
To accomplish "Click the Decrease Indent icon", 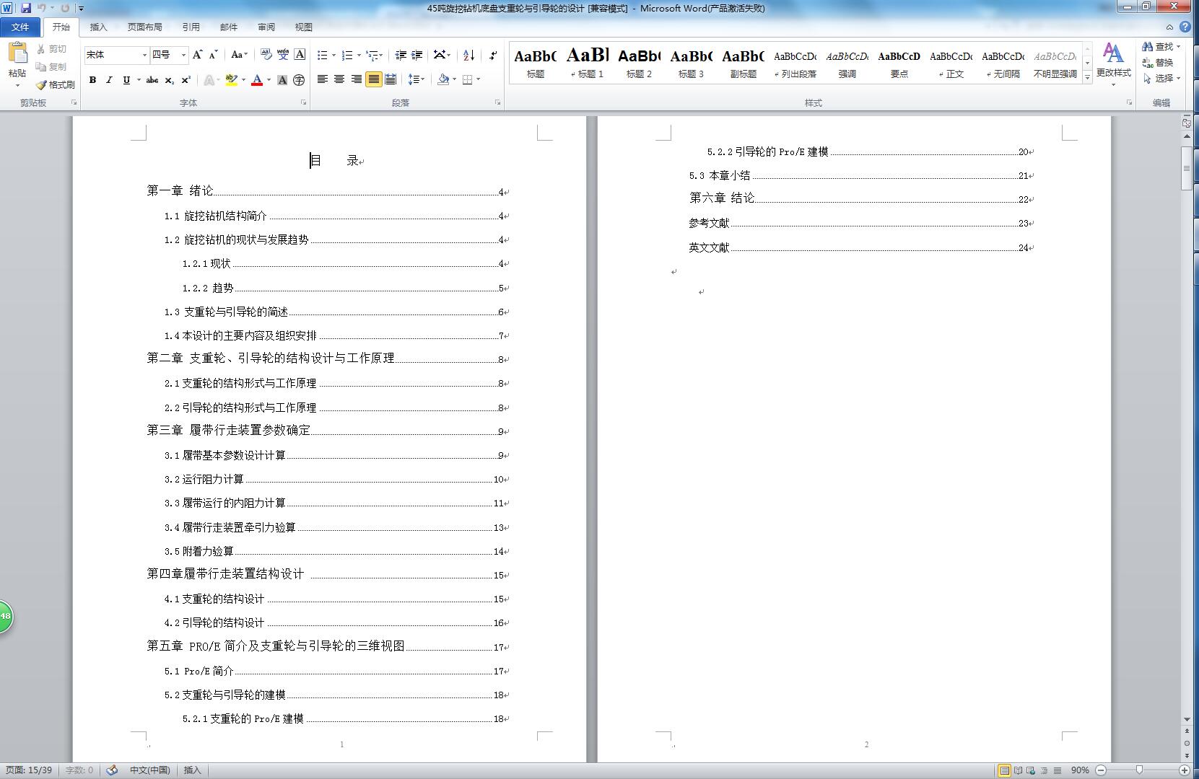I will 401,55.
